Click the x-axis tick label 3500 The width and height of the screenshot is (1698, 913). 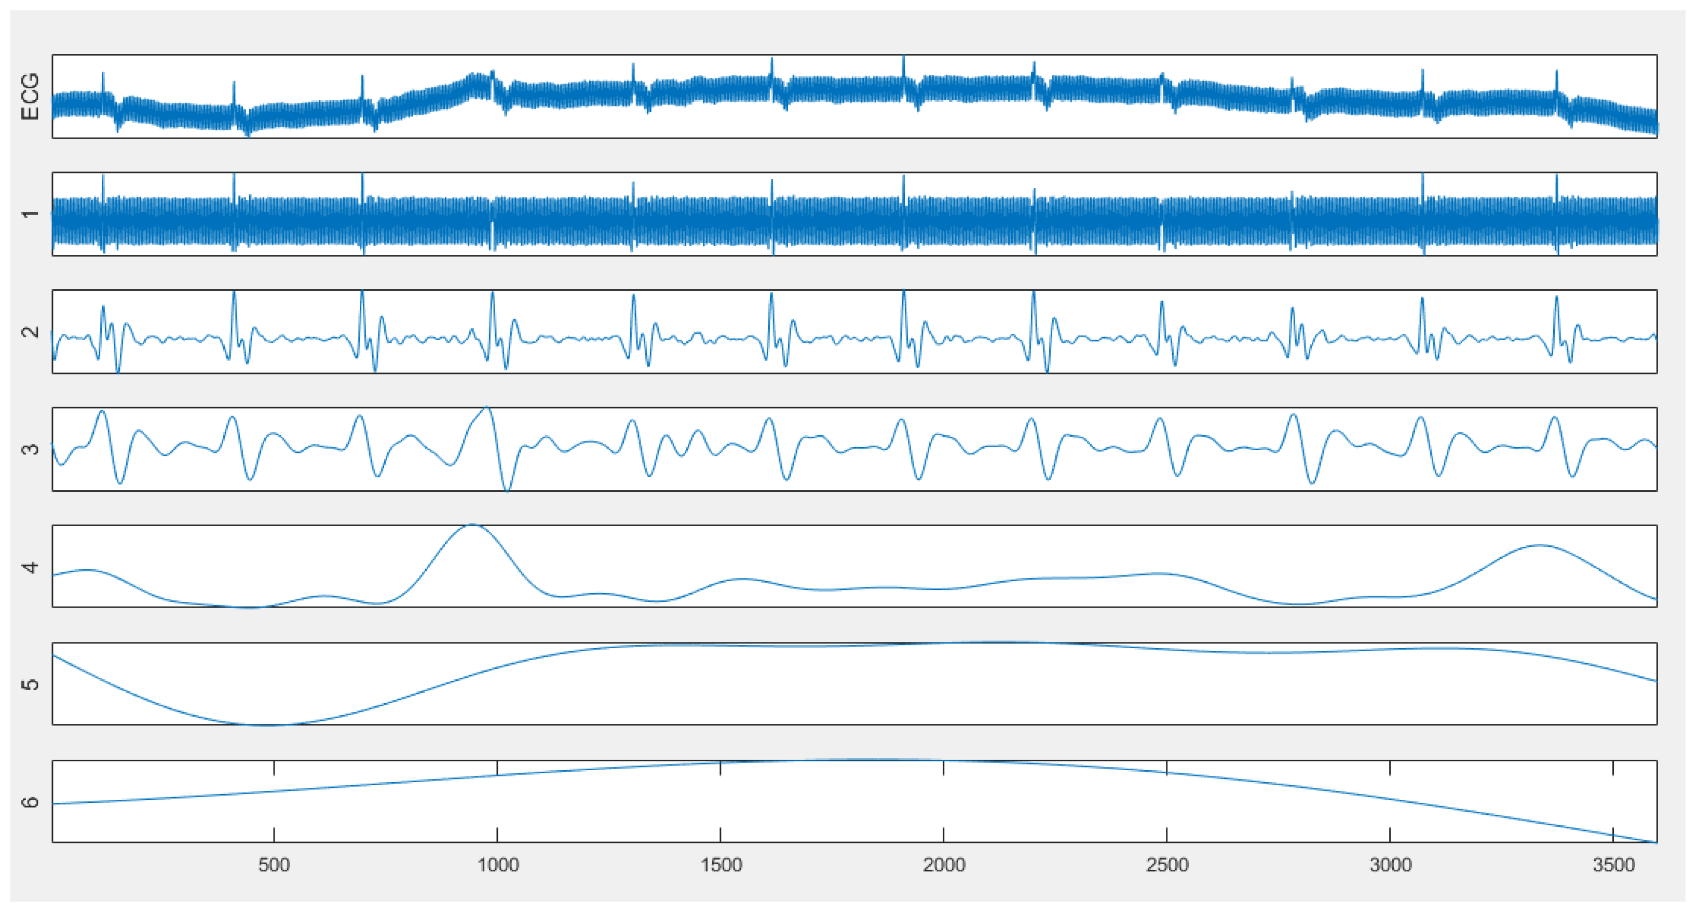(1613, 865)
